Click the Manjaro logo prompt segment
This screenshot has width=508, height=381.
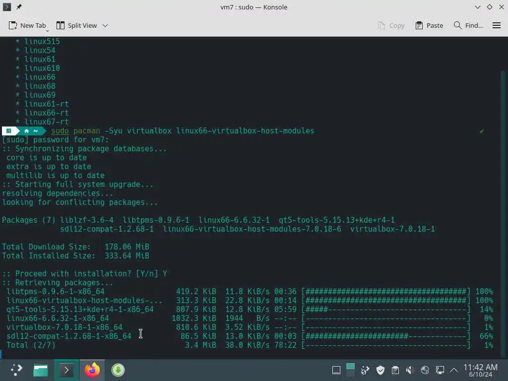(x=9, y=131)
